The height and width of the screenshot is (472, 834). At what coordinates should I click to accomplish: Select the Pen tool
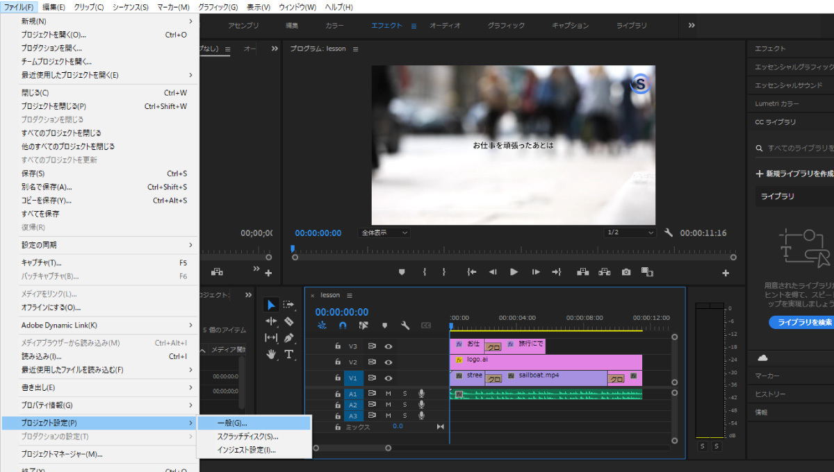288,338
